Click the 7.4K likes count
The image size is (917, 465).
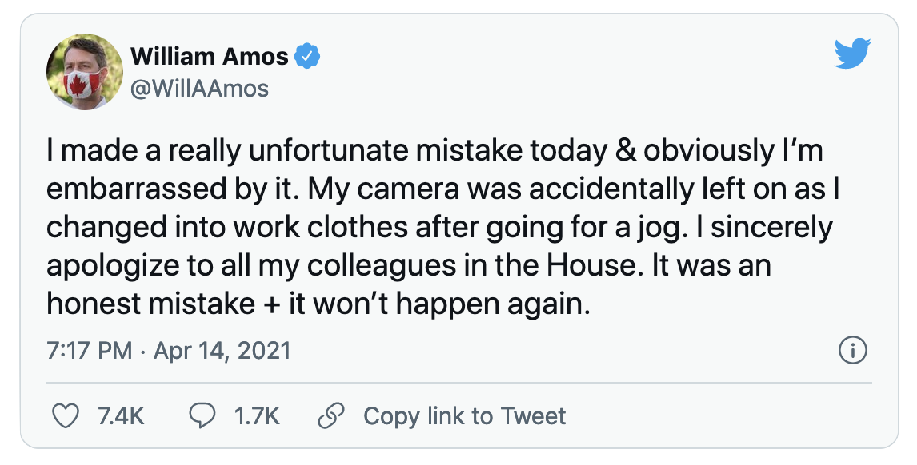tap(121, 415)
